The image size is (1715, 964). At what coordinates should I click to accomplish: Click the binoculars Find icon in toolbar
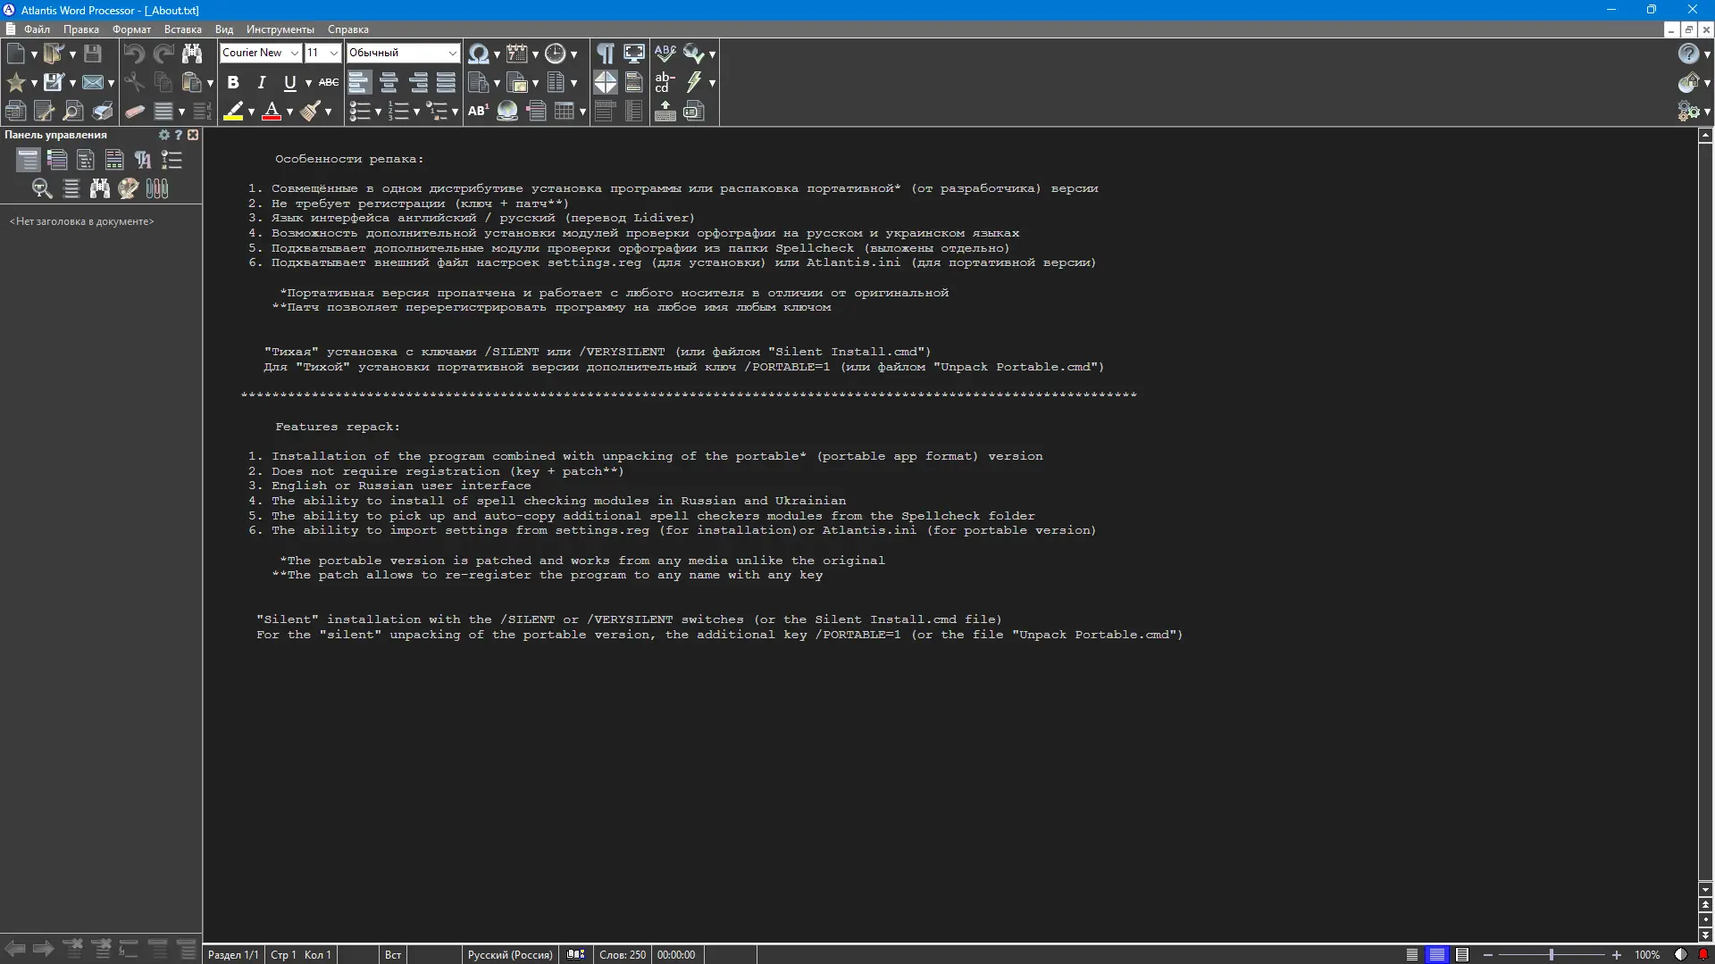(192, 54)
